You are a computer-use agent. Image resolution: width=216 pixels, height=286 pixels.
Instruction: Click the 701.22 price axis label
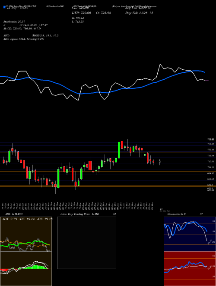tap(210, 167)
